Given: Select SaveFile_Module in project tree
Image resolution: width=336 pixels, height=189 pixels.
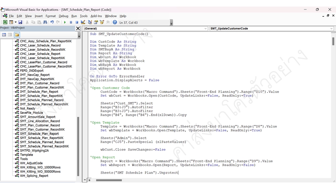Looking at the screenshot, I should [31, 113].
